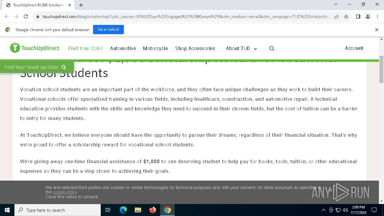
Task: Open the volume control in the tray
Action: coord(345,210)
